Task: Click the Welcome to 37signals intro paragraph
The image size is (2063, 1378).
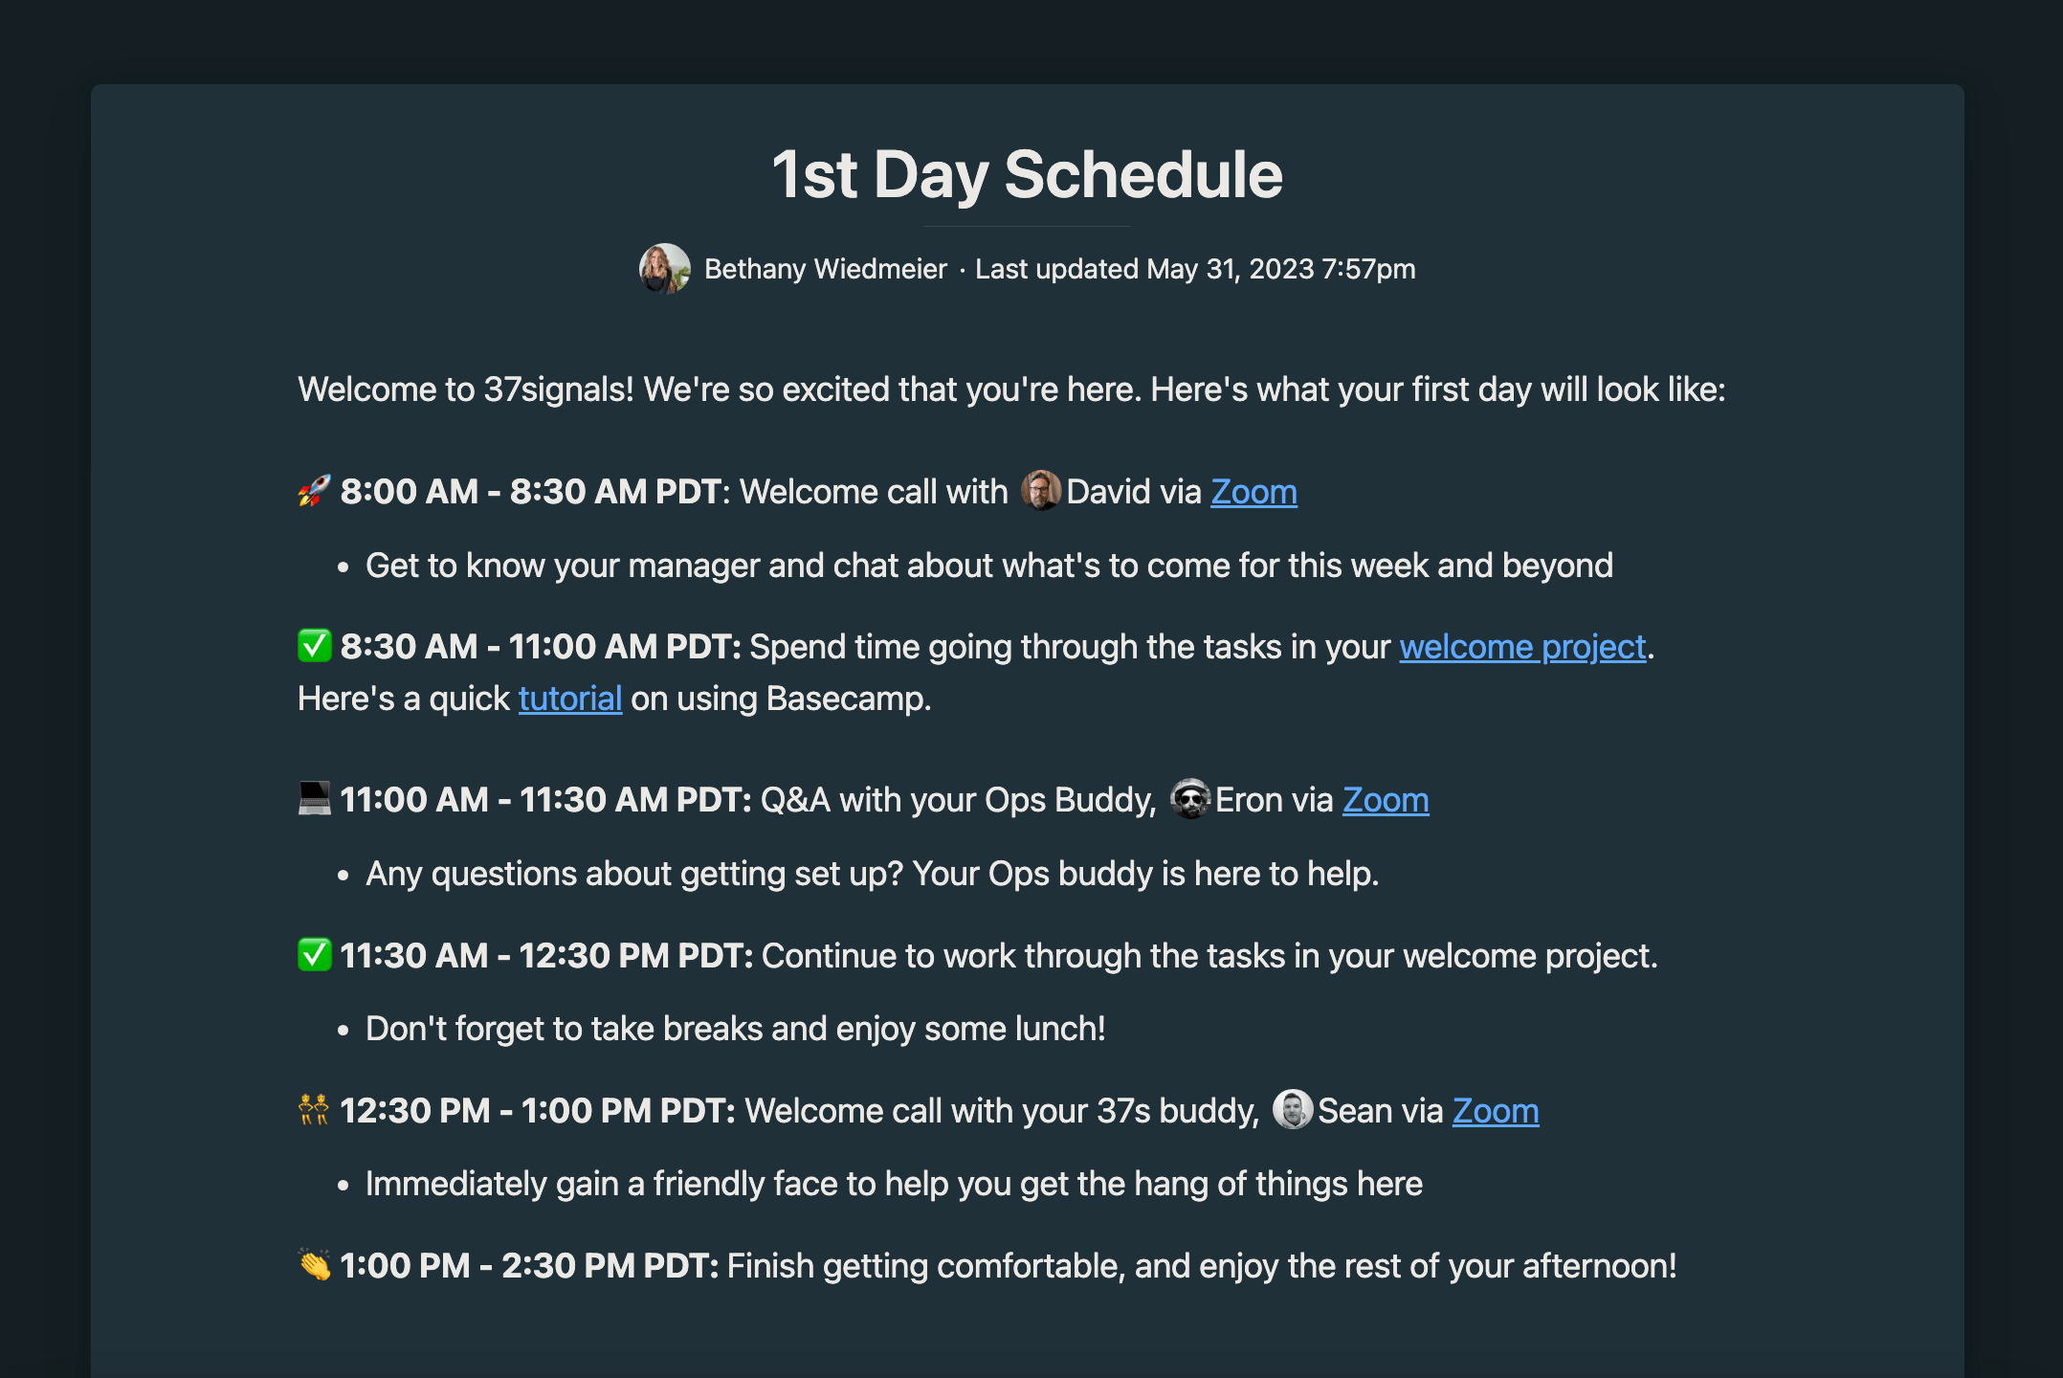Action: coord(1011,389)
